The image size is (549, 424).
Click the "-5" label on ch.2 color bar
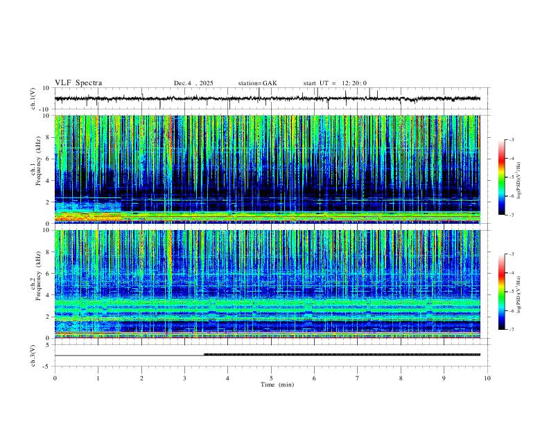(511, 292)
